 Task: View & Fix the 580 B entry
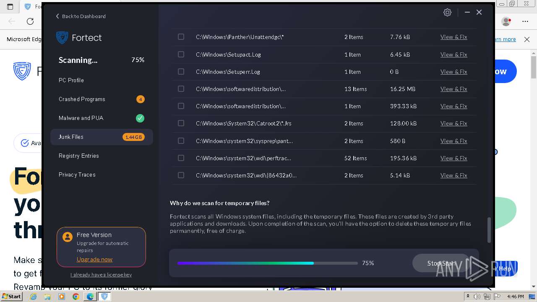pos(454,141)
